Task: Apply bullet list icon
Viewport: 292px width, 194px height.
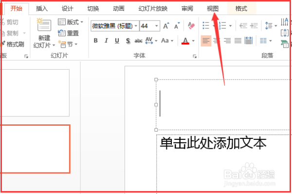Action: [206, 25]
